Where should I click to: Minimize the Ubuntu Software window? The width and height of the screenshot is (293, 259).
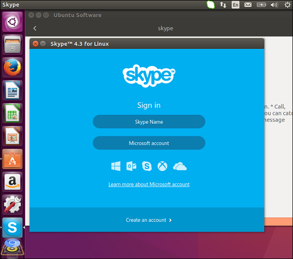pos(39,15)
